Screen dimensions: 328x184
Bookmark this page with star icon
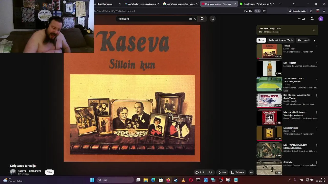(x=264, y=11)
